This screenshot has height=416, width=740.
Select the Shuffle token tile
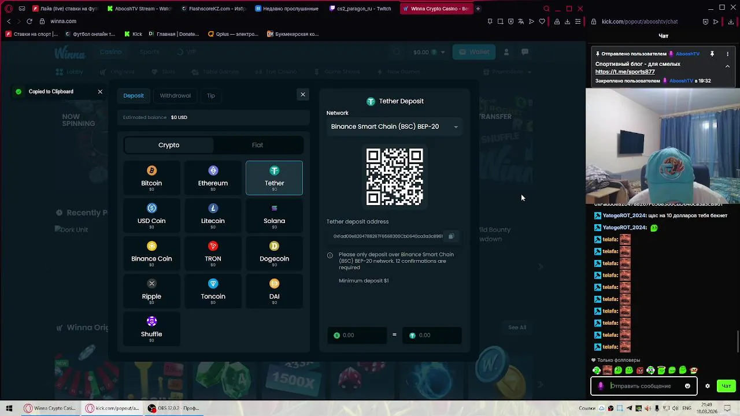(151, 328)
